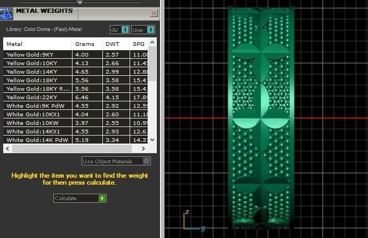Viewport: 368px width, 238px height.
Task: Toggle the GV library switch
Action: click(119, 30)
